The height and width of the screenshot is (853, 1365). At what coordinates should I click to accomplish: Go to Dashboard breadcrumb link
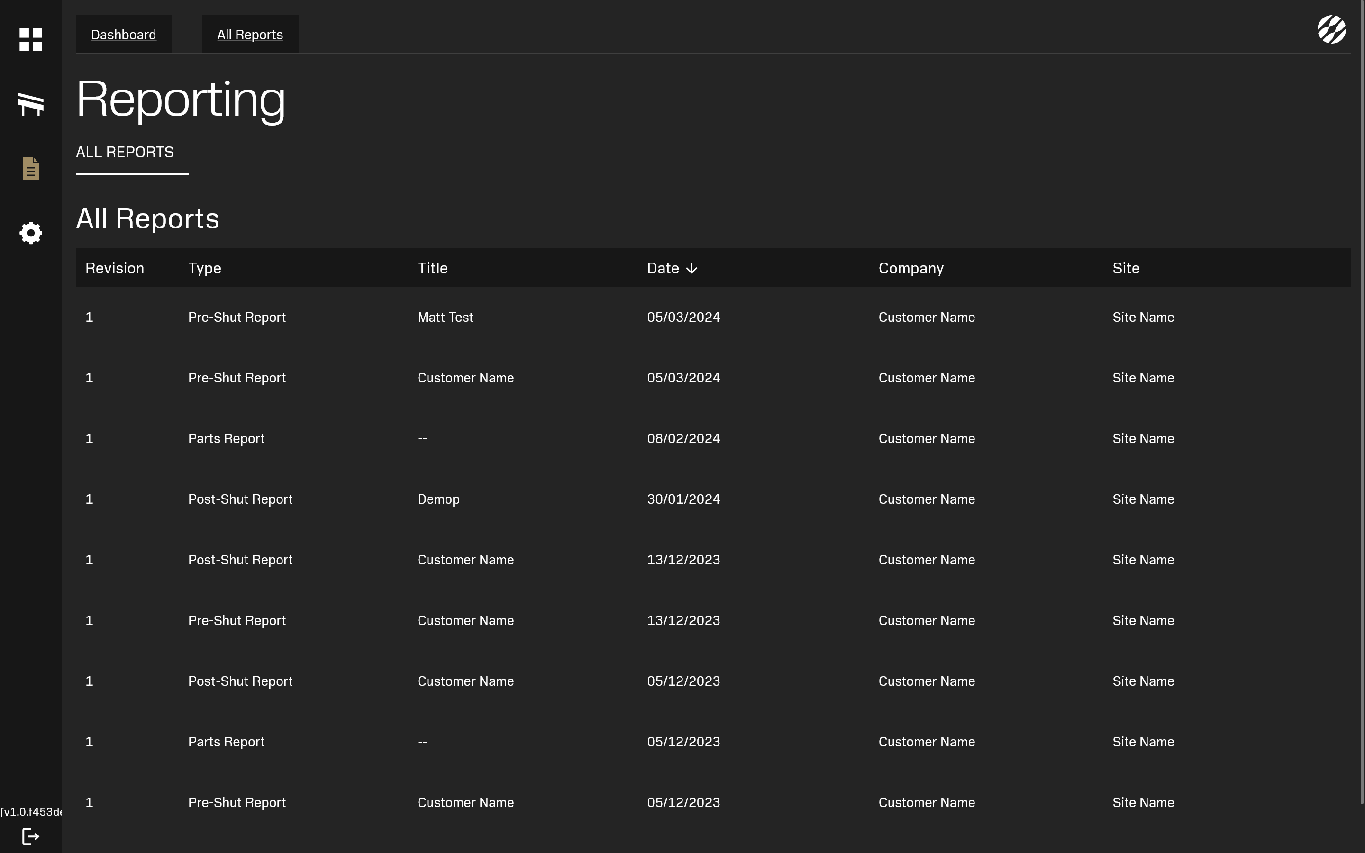tap(124, 35)
